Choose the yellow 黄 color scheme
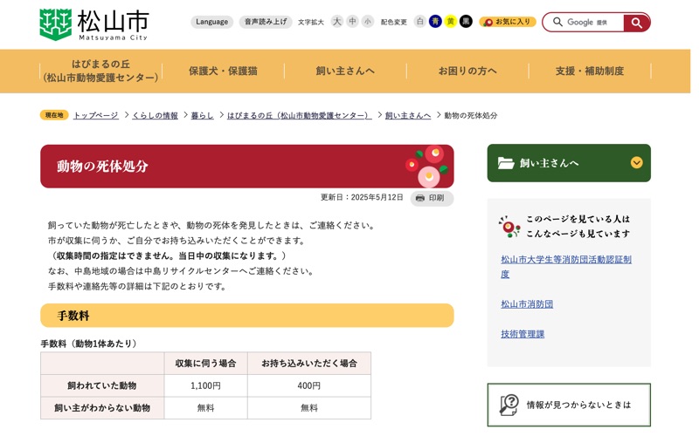 click(450, 21)
